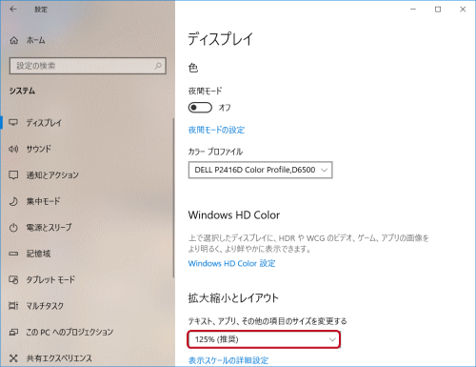The image size is (476, 367).
Task: Click the Windows HD Color heading
Action: click(234, 215)
